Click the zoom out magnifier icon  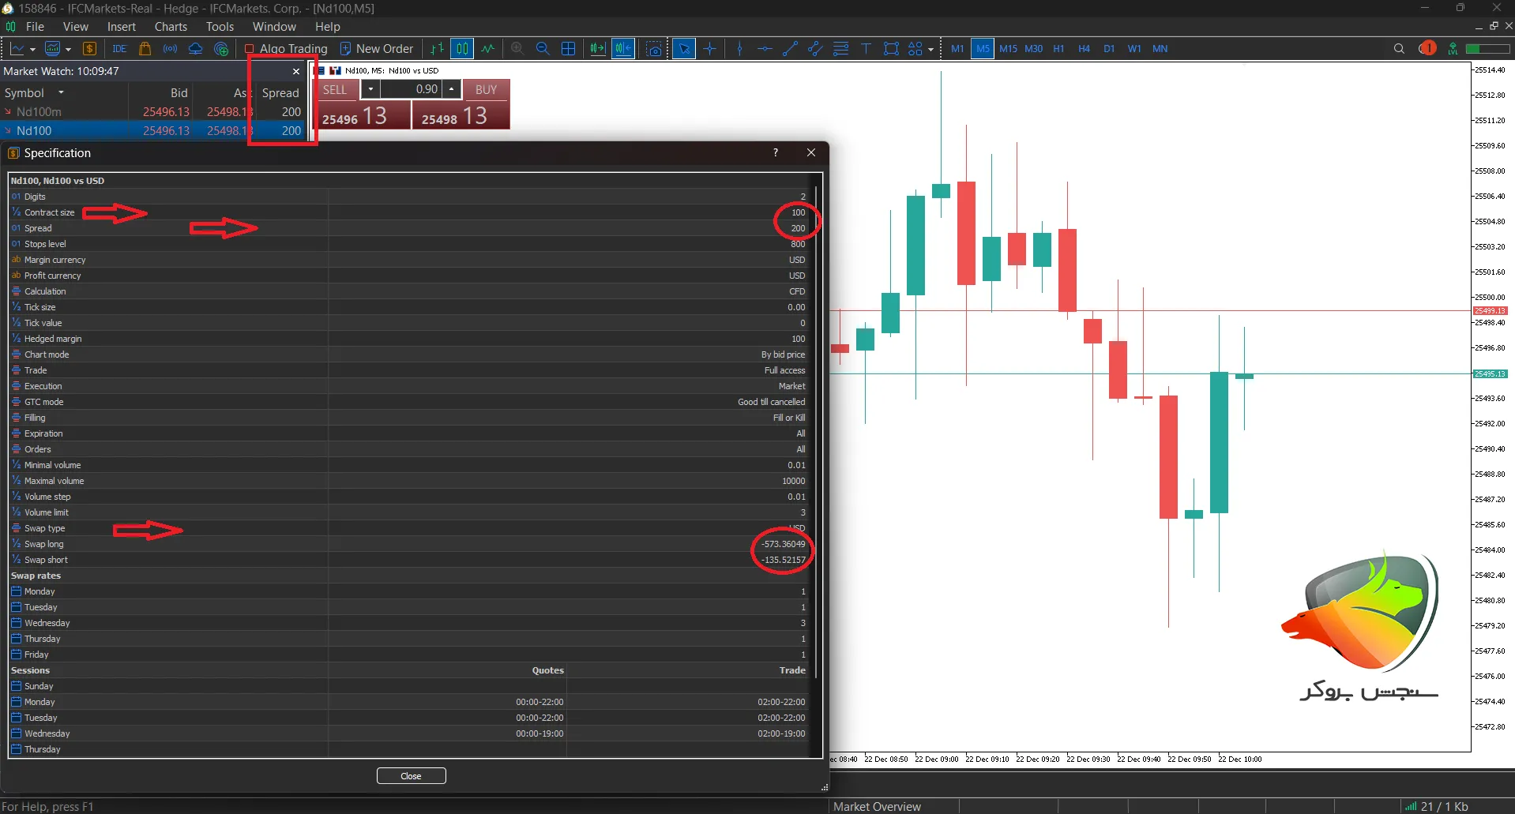tap(543, 49)
